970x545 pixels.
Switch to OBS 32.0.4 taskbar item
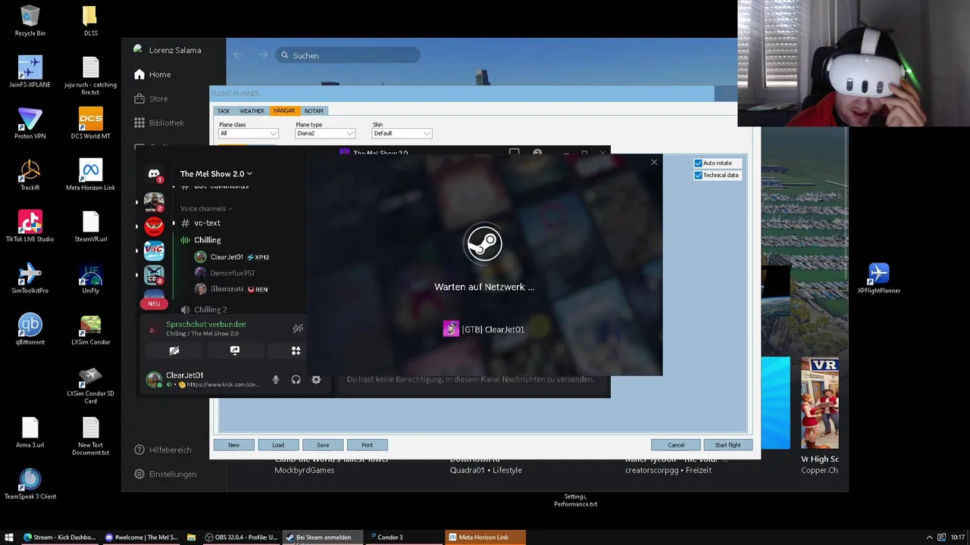pyautogui.click(x=242, y=537)
